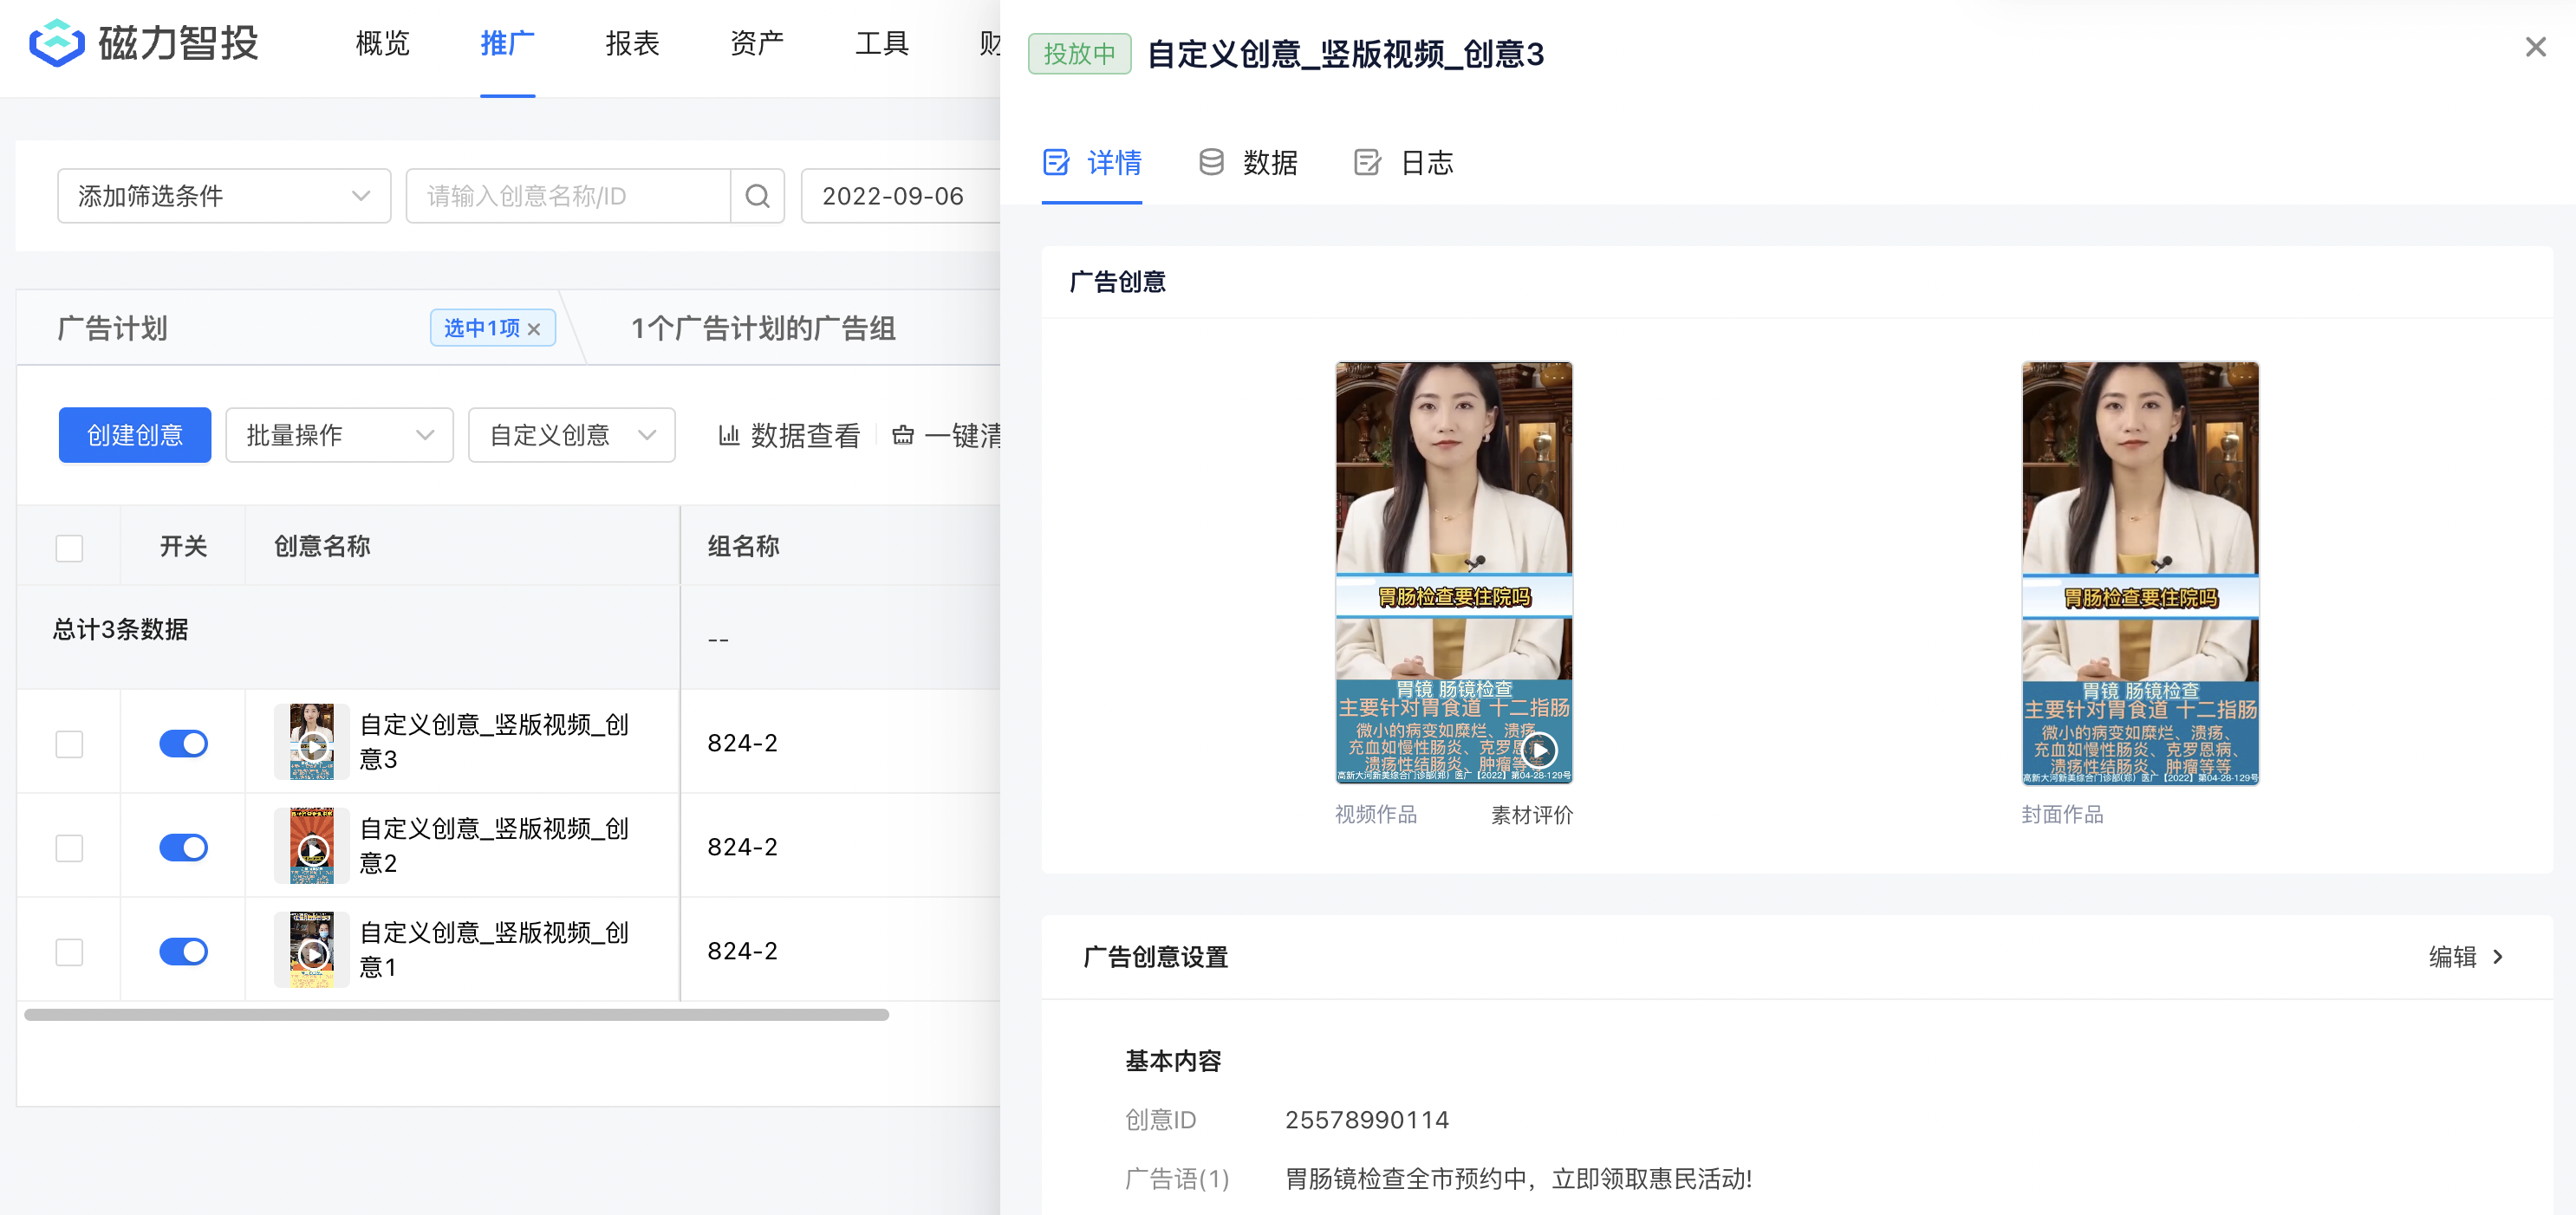Open the 批量操作 dropdown

(x=339, y=435)
